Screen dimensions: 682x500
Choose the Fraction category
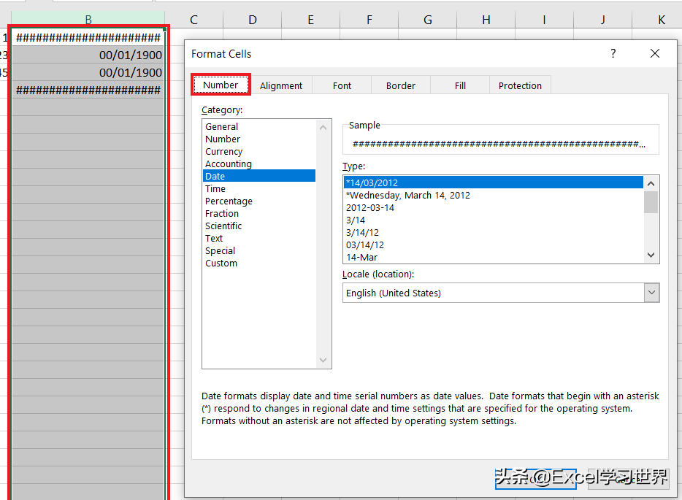click(259, 213)
